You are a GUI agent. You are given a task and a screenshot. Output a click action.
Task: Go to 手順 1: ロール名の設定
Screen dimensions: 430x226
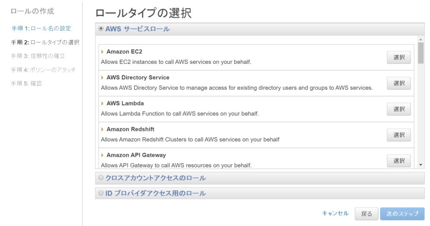coord(41,28)
